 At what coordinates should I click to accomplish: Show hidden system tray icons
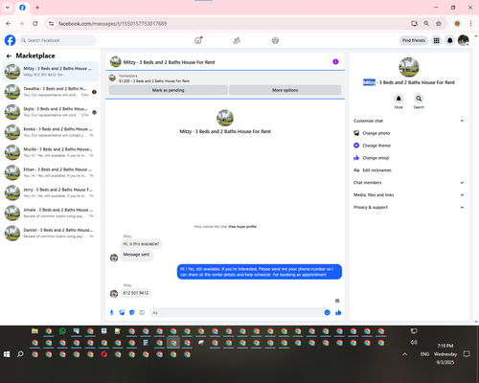point(404,354)
